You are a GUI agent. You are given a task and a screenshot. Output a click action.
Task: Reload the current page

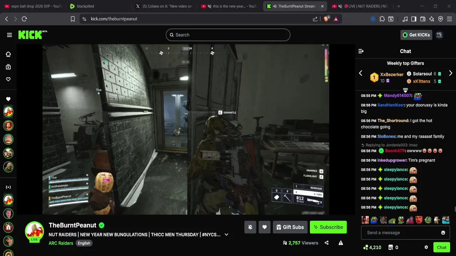tap(24, 19)
